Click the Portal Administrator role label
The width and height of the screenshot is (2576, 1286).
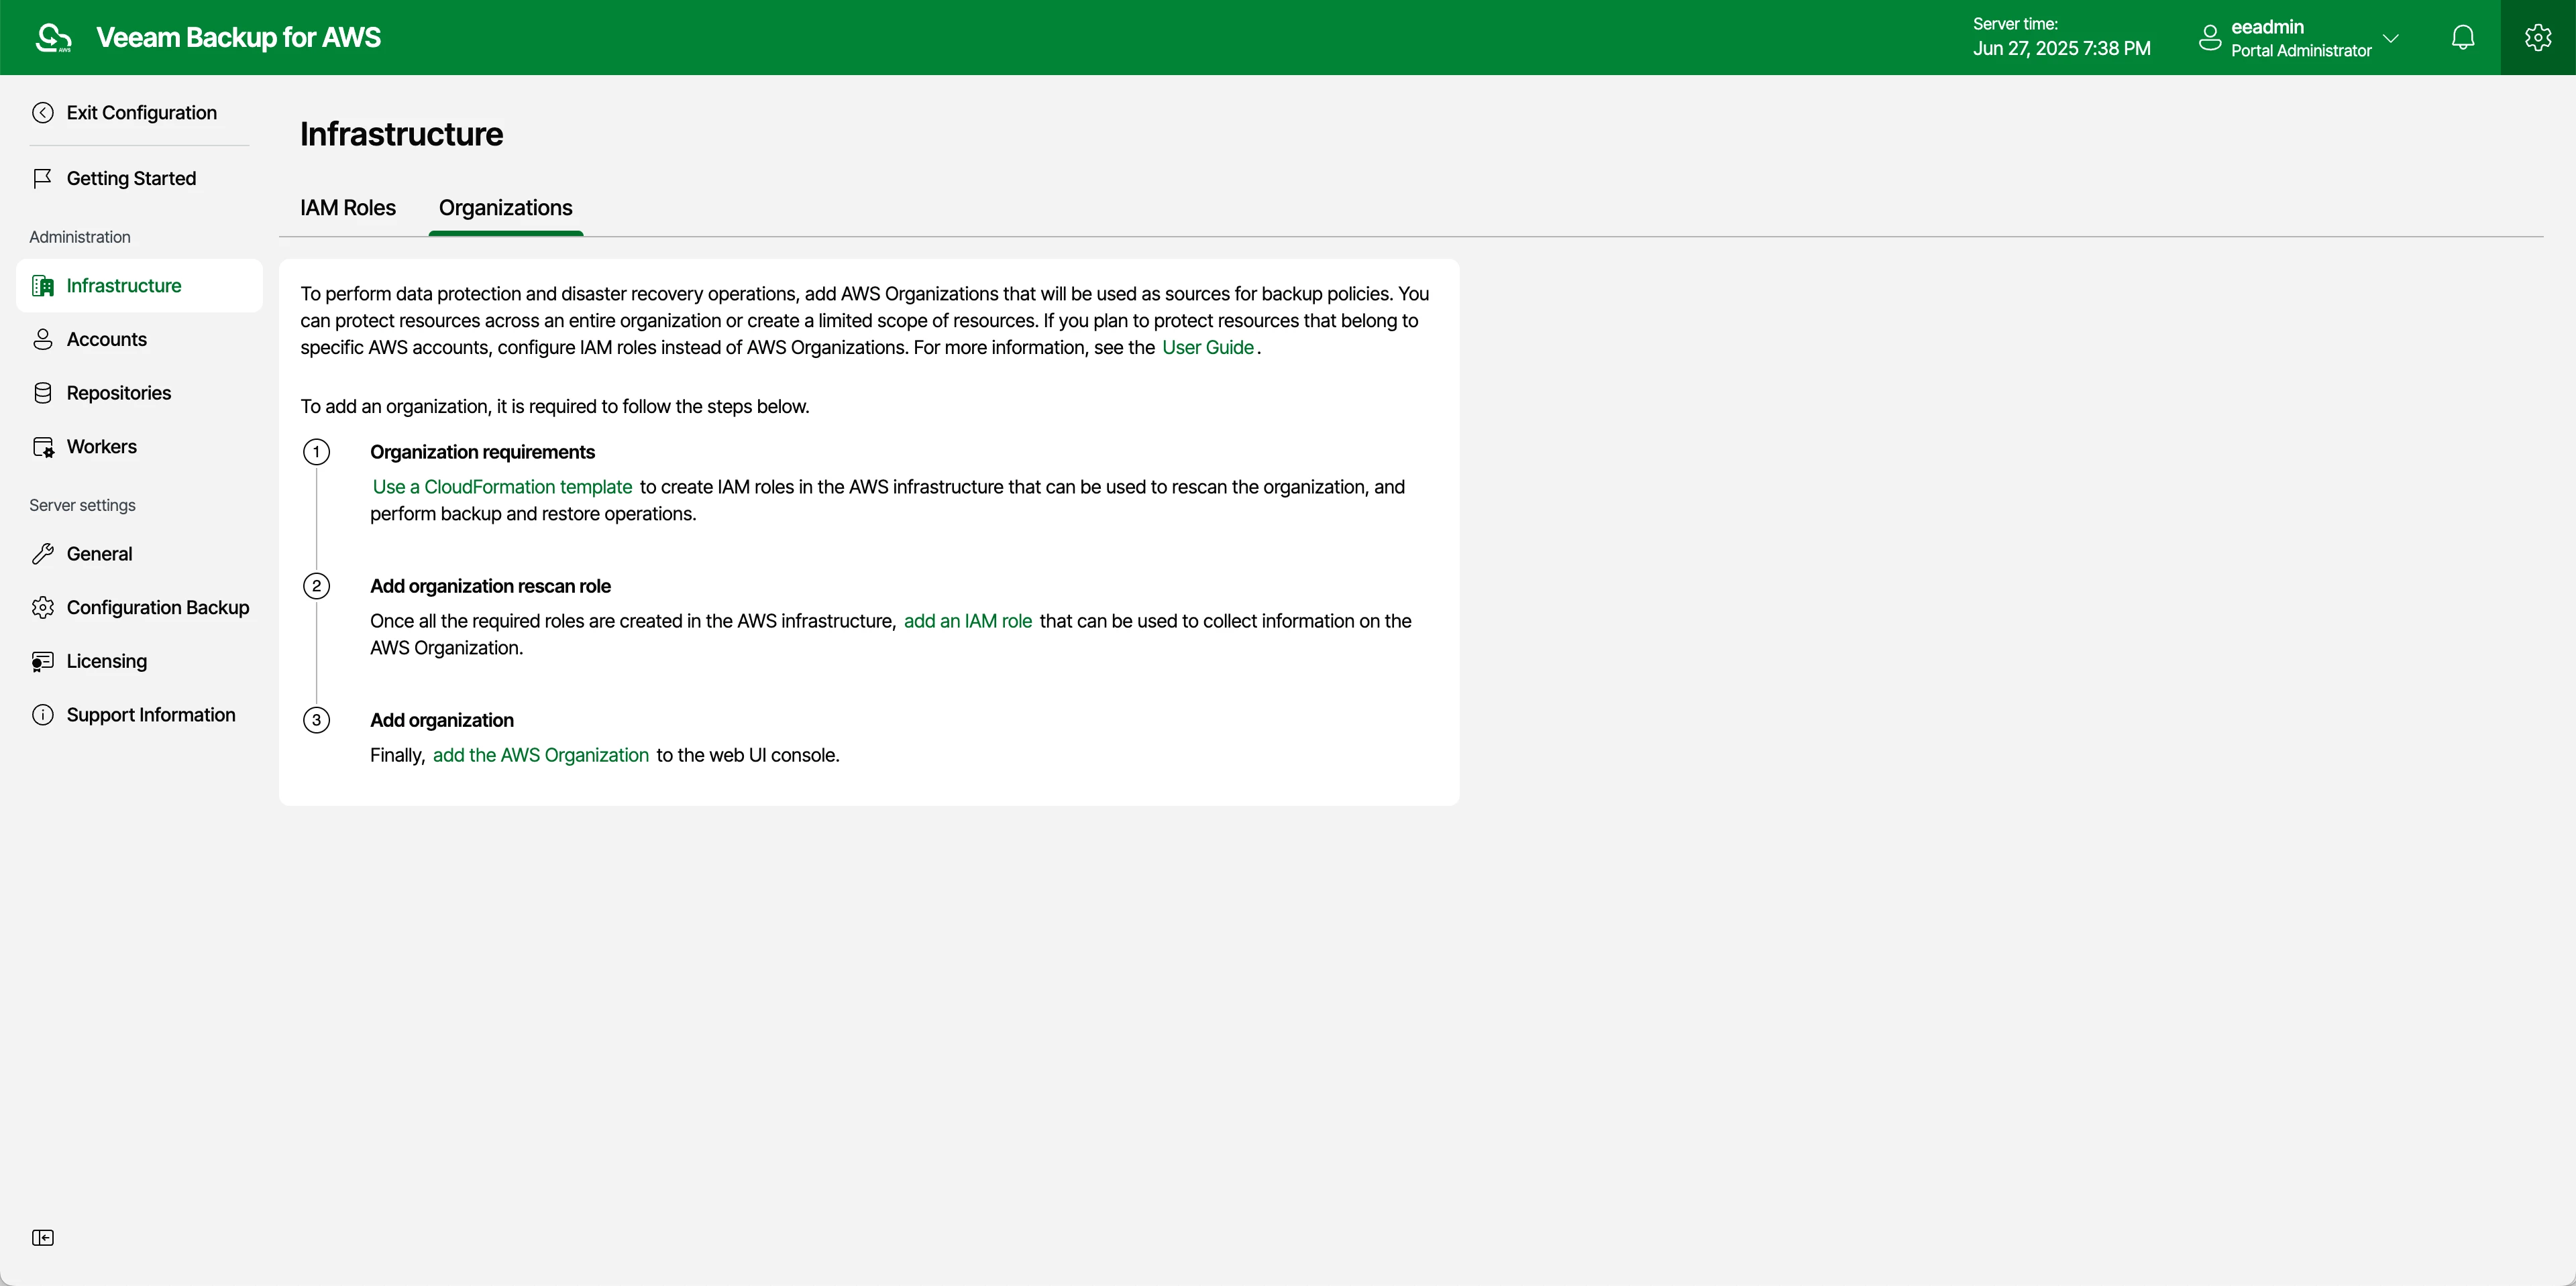point(2301,50)
